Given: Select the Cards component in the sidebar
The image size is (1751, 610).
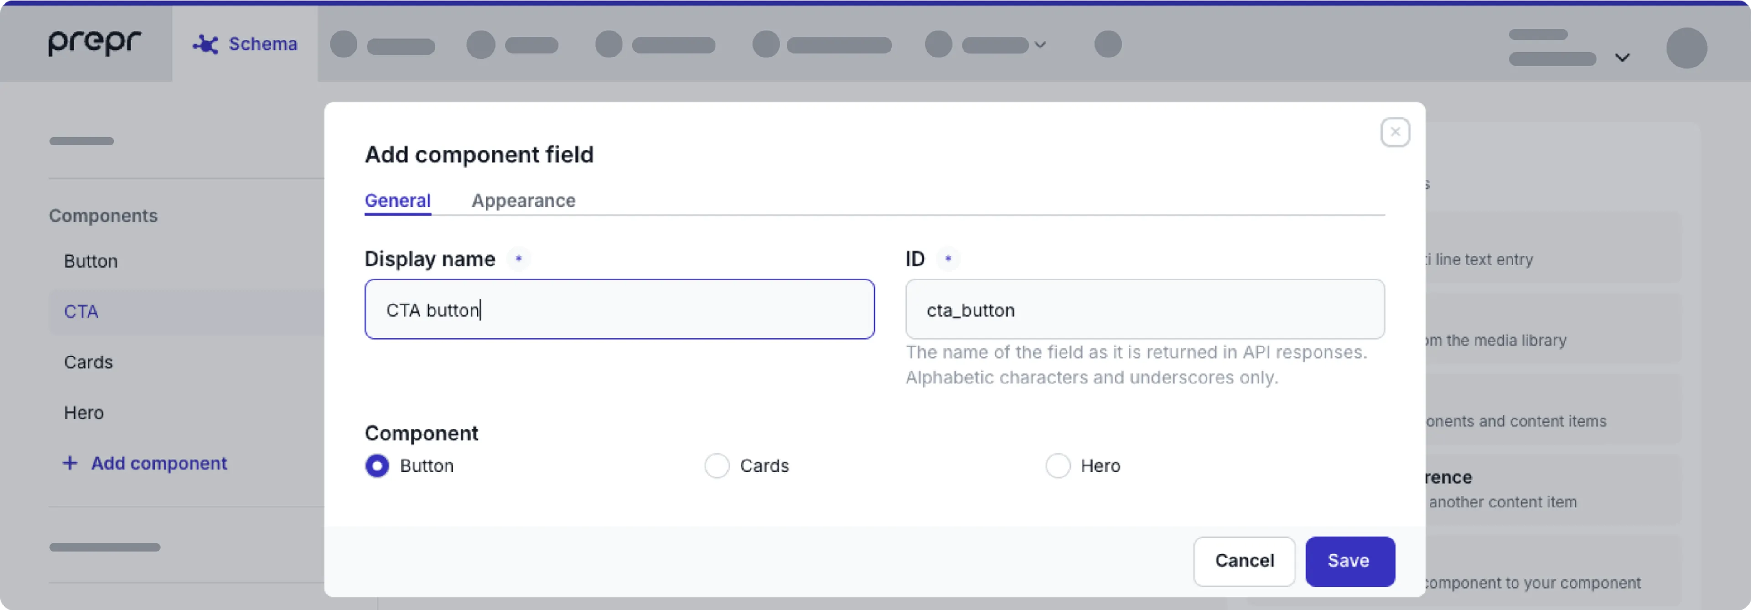Looking at the screenshot, I should point(88,362).
